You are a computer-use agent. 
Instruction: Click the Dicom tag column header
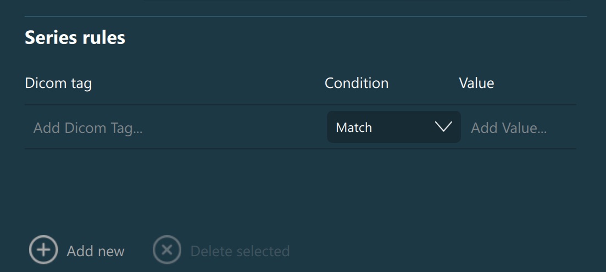pyautogui.click(x=58, y=83)
